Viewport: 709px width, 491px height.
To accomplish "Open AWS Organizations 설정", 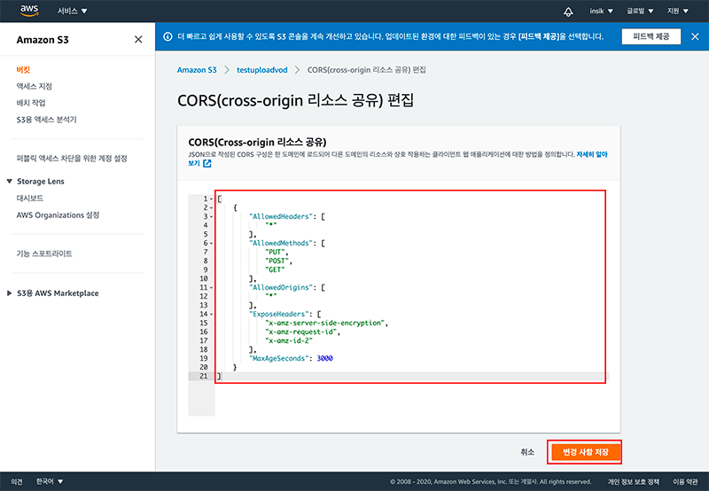I will pyautogui.click(x=58, y=215).
